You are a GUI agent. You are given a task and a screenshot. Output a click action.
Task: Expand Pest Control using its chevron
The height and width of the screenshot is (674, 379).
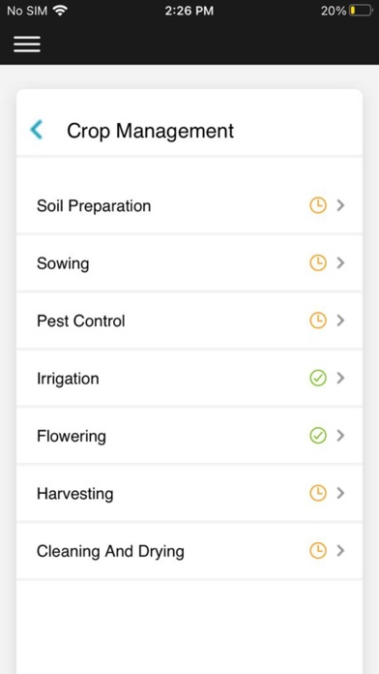[x=340, y=321]
